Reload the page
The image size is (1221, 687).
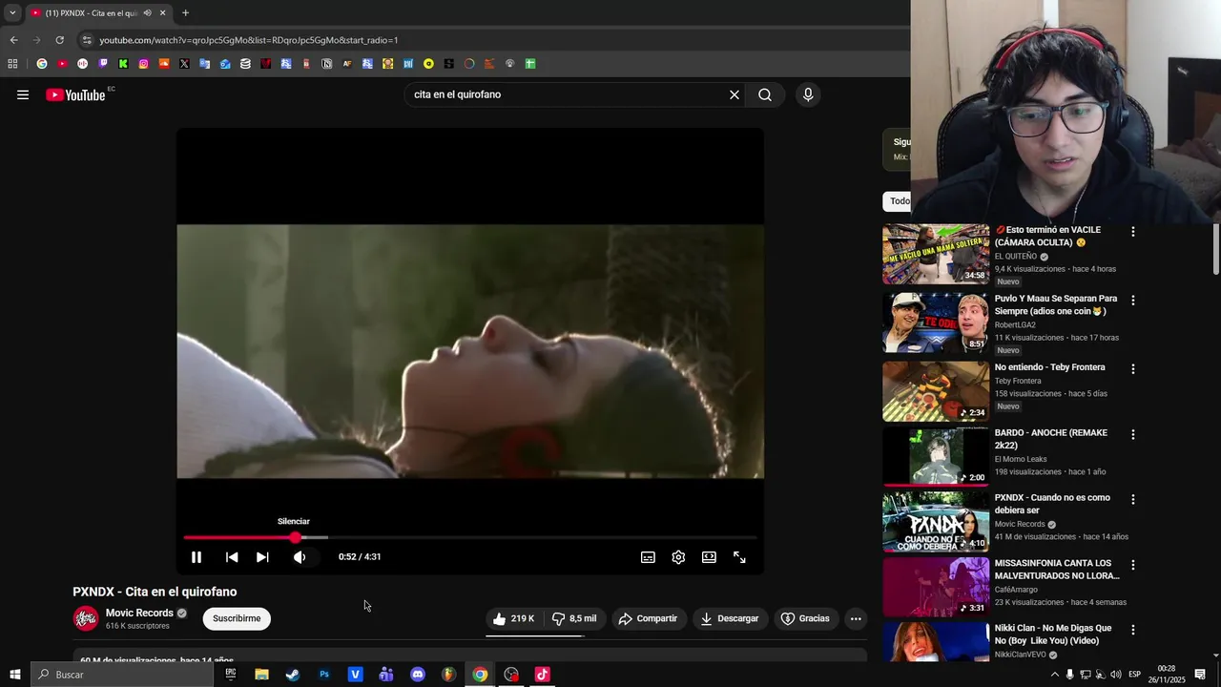coord(59,40)
